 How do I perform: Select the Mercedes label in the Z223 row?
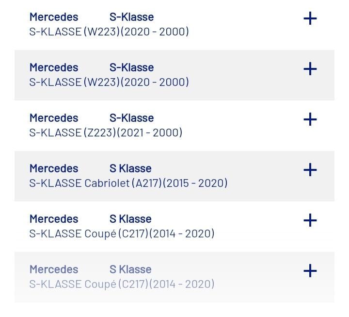[x=54, y=118]
